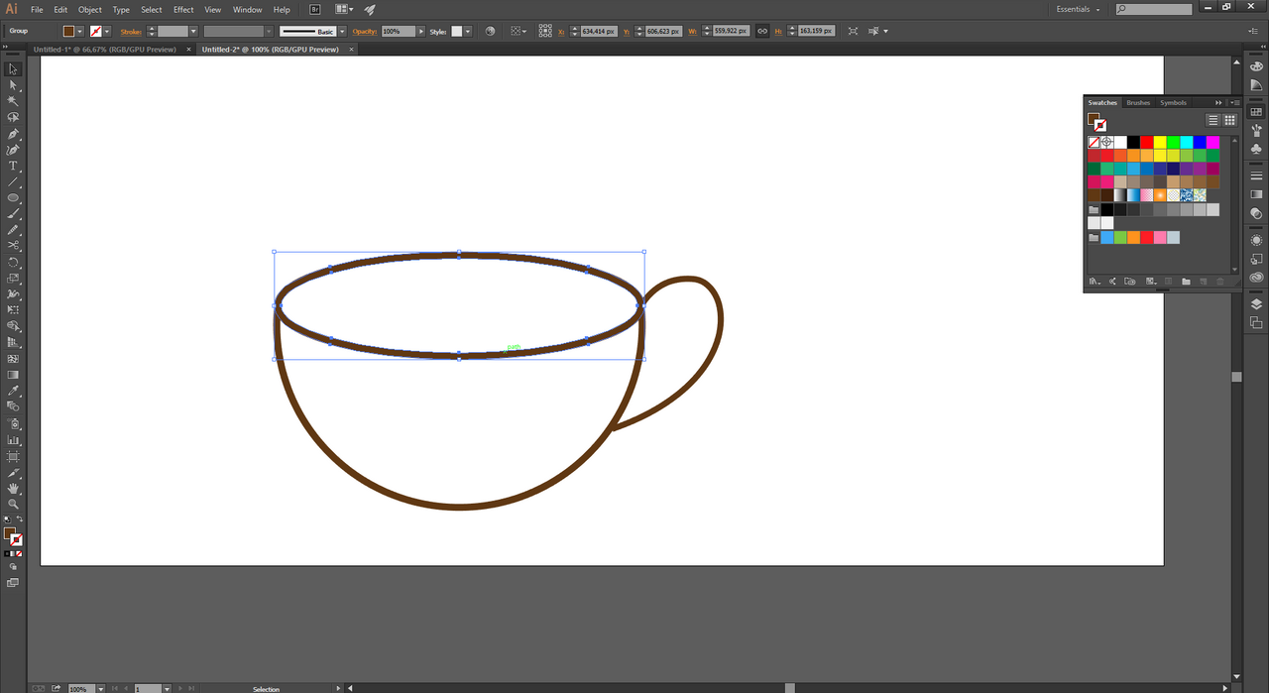
Task: Select the Hand tool
Action: [x=13, y=488]
